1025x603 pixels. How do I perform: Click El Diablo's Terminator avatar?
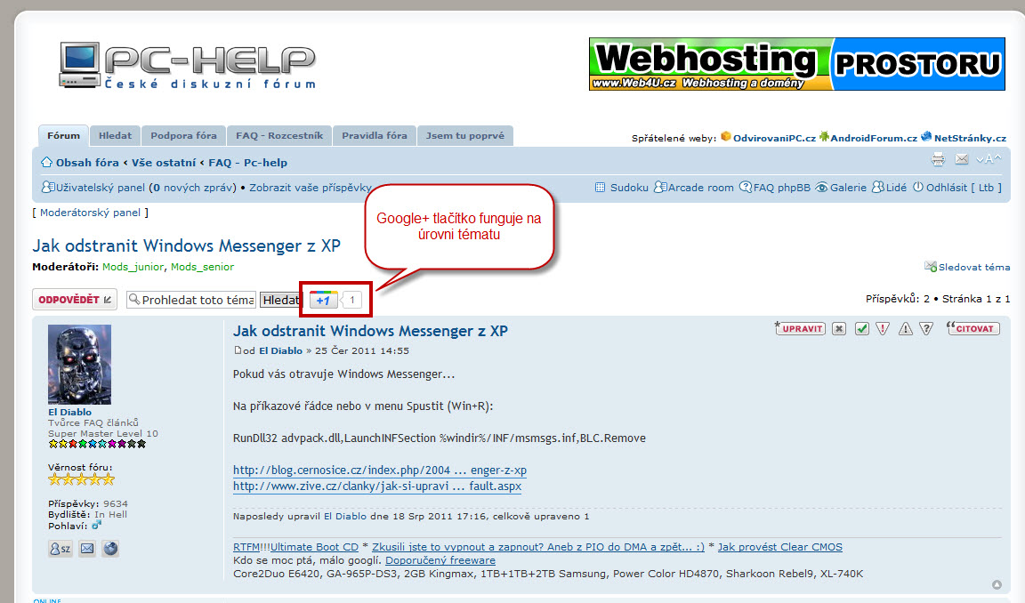click(x=79, y=365)
